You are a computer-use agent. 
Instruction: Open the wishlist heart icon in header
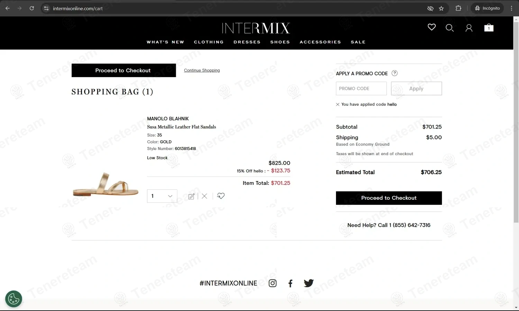point(431,27)
